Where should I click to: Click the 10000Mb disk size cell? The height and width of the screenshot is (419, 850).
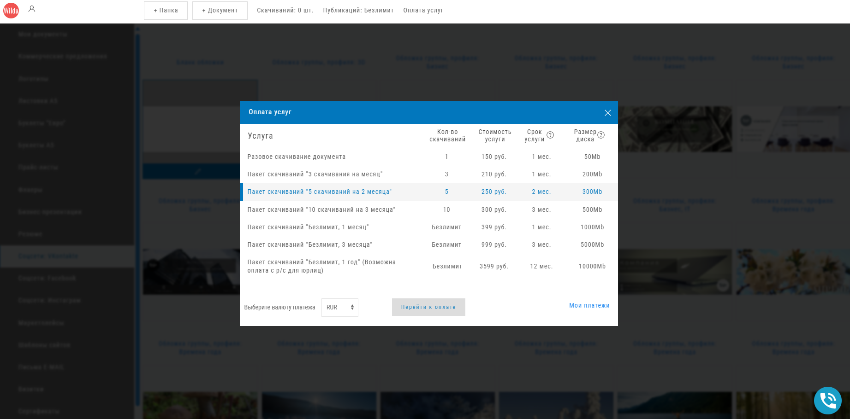(x=592, y=267)
